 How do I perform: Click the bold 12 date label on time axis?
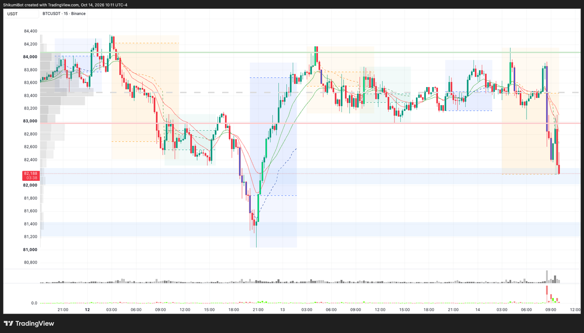click(x=88, y=310)
